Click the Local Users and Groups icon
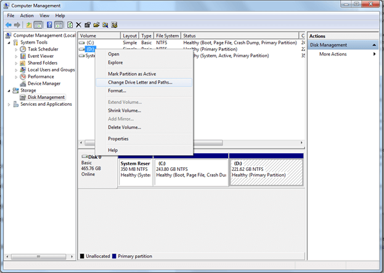This screenshot has width=384, height=273. click(x=23, y=69)
